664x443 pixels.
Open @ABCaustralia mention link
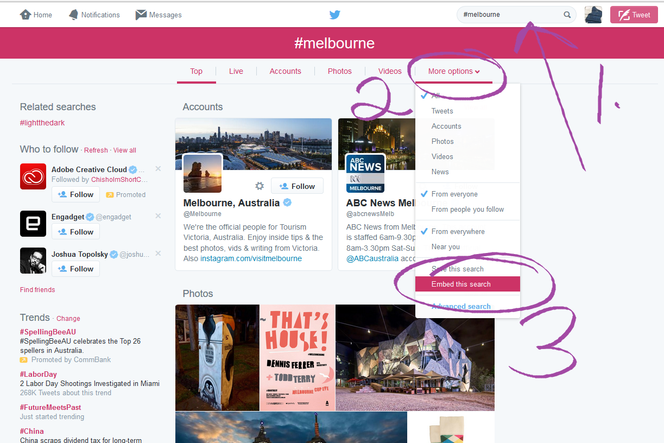coord(372,258)
